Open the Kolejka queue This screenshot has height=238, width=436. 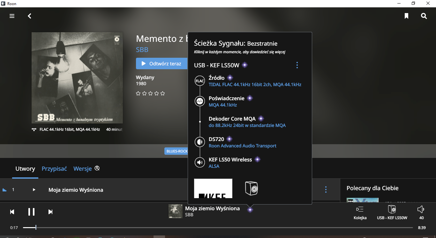(x=360, y=213)
